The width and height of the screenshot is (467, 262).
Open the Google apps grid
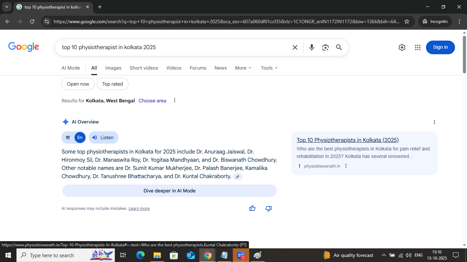click(x=417, y=47)
